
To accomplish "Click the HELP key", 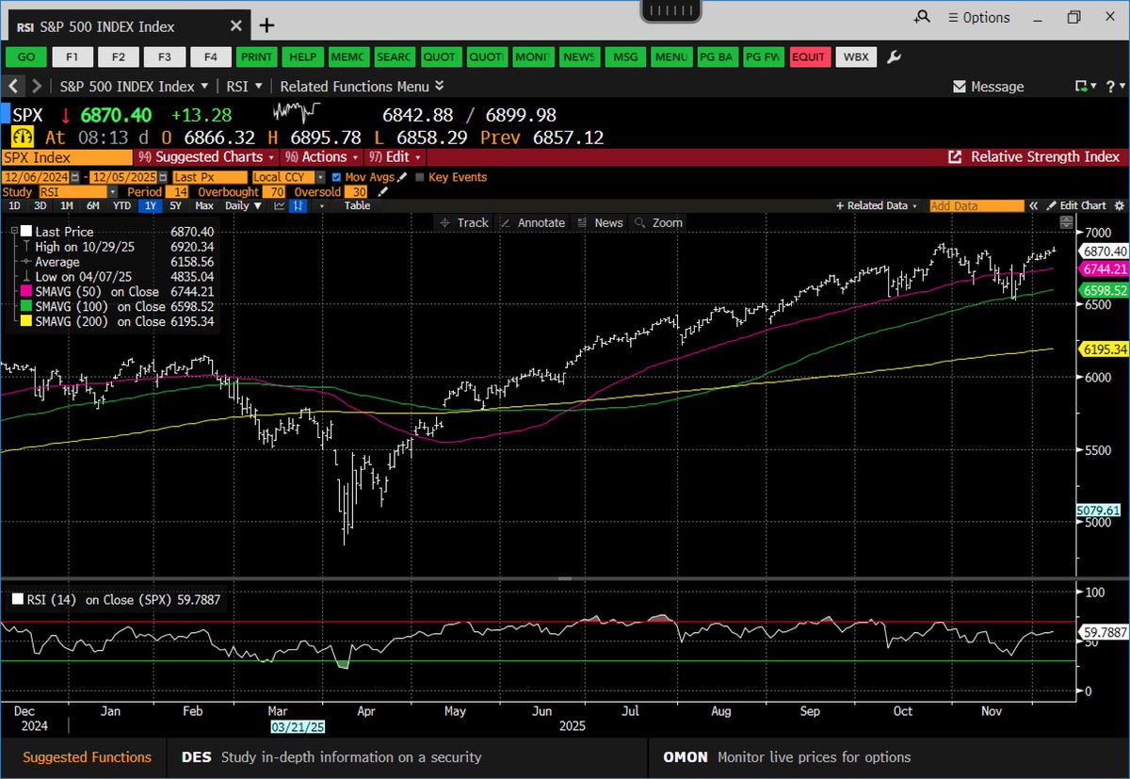I will point(303,57).
